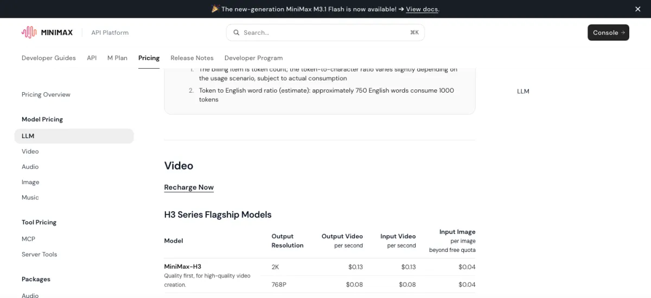Focus the Search input field
The image size is (651, 298).
coord(325,33)
